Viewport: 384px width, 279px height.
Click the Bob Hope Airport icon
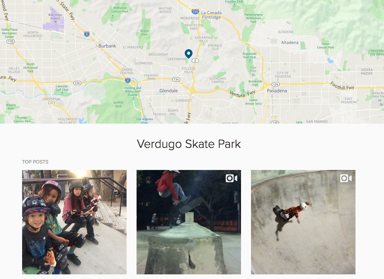[55, 22]
